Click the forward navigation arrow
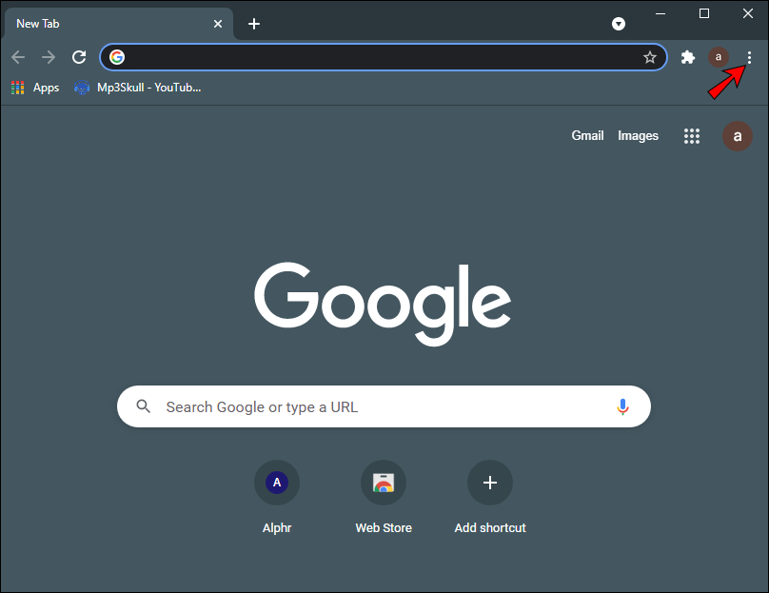The image size is (769, 593). click(49, 57)
